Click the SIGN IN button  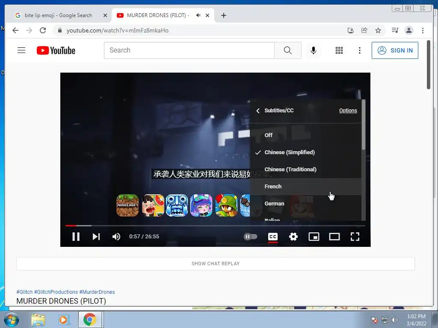click(x=395, y=50)
